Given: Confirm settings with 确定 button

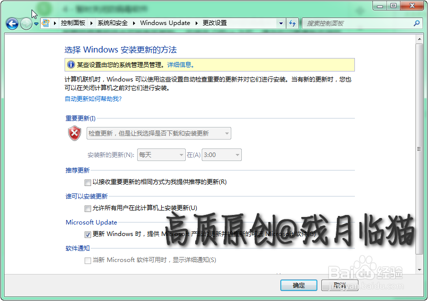Looking at the screenshot, I should point(299,285).
